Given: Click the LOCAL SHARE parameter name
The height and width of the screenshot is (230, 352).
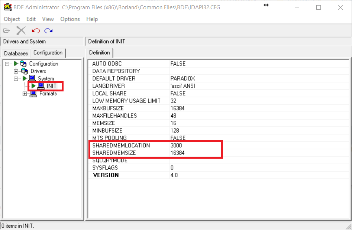Looking at the screenshot, I should (x=109, y=93).
